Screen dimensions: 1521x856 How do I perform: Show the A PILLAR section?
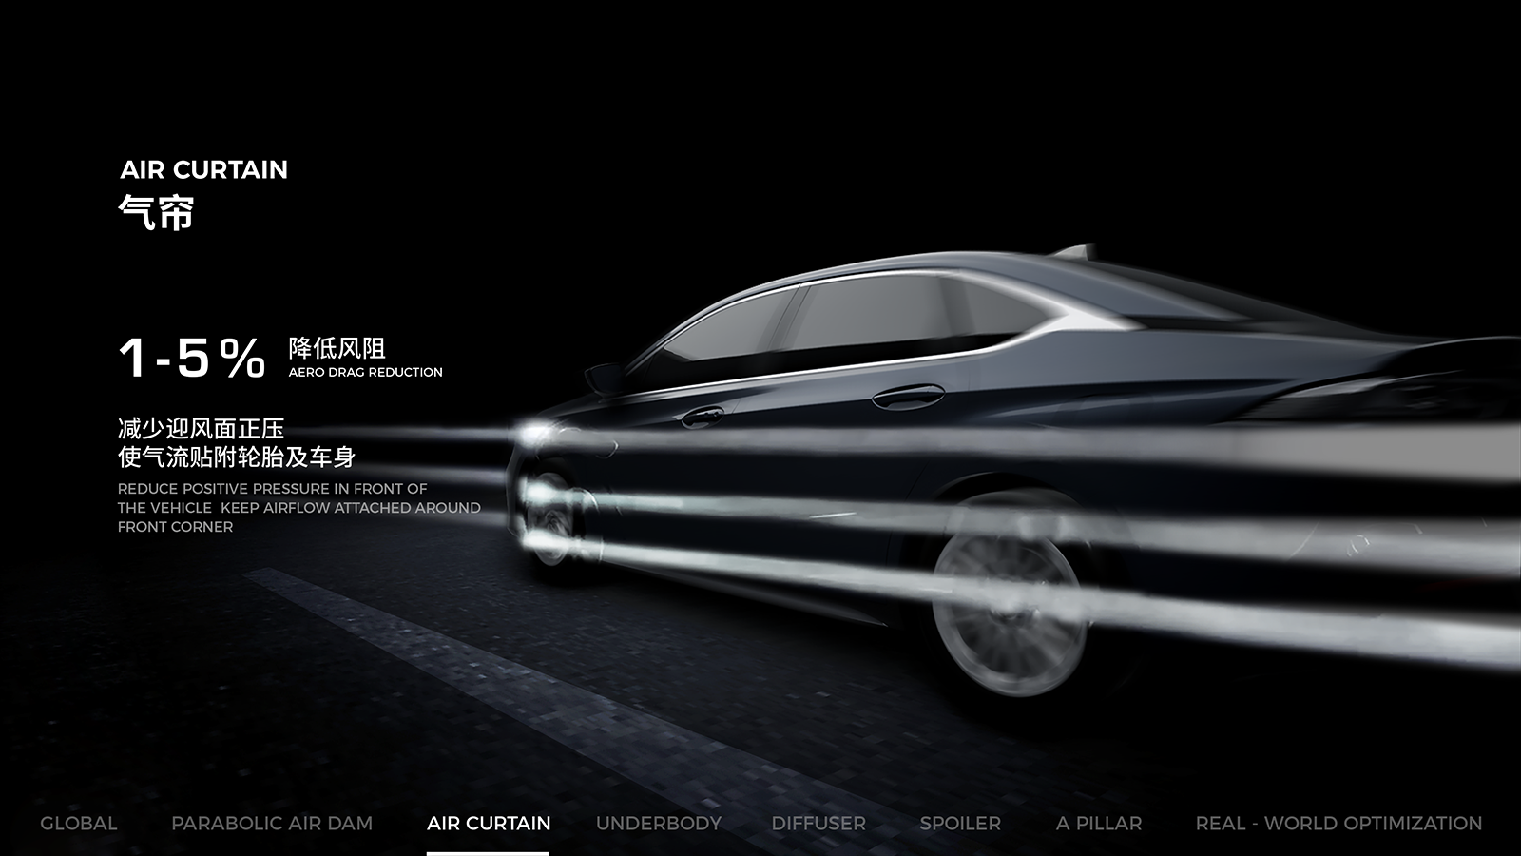click(1099, 824)
